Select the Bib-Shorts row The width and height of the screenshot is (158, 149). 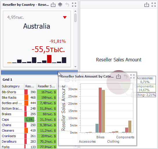(x=29, y=92)
